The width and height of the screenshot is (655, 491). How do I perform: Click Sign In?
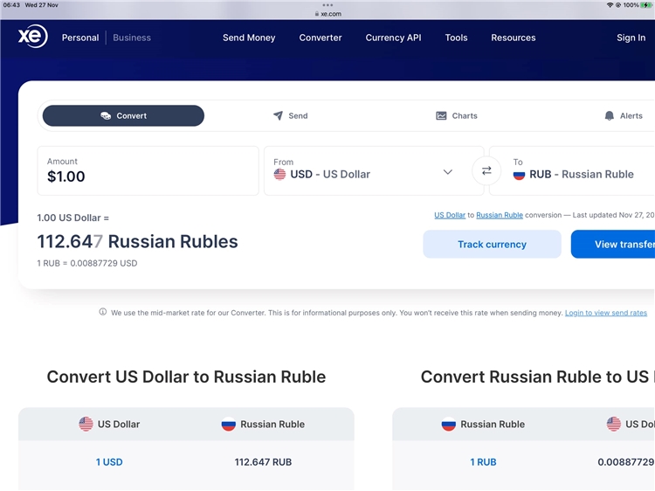coord(631,38)
